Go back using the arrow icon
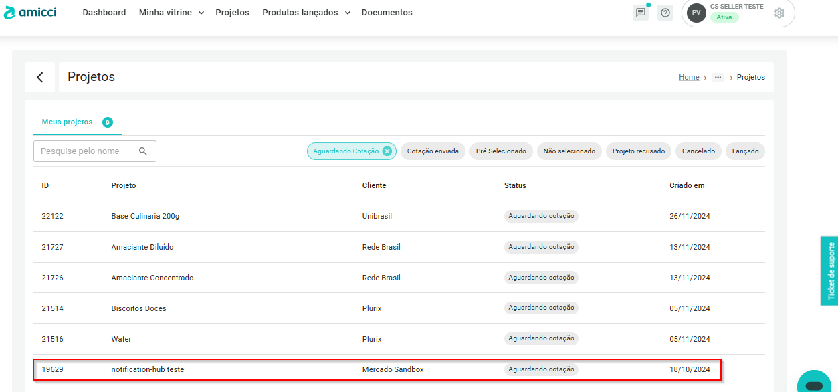The image size is (838, 392). [40, 78]
